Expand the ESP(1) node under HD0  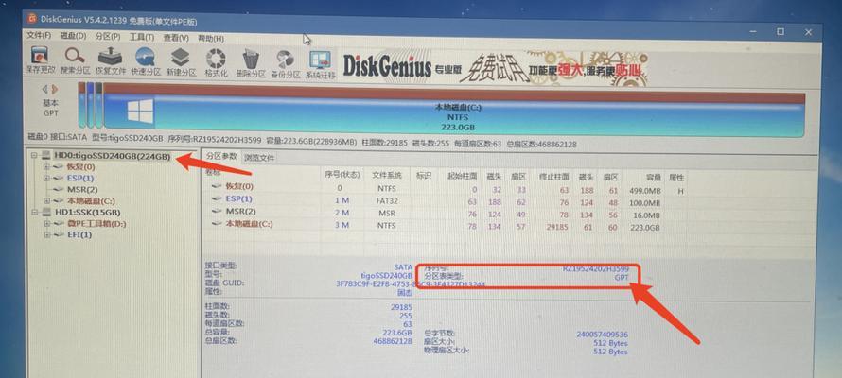coord(46,178)
